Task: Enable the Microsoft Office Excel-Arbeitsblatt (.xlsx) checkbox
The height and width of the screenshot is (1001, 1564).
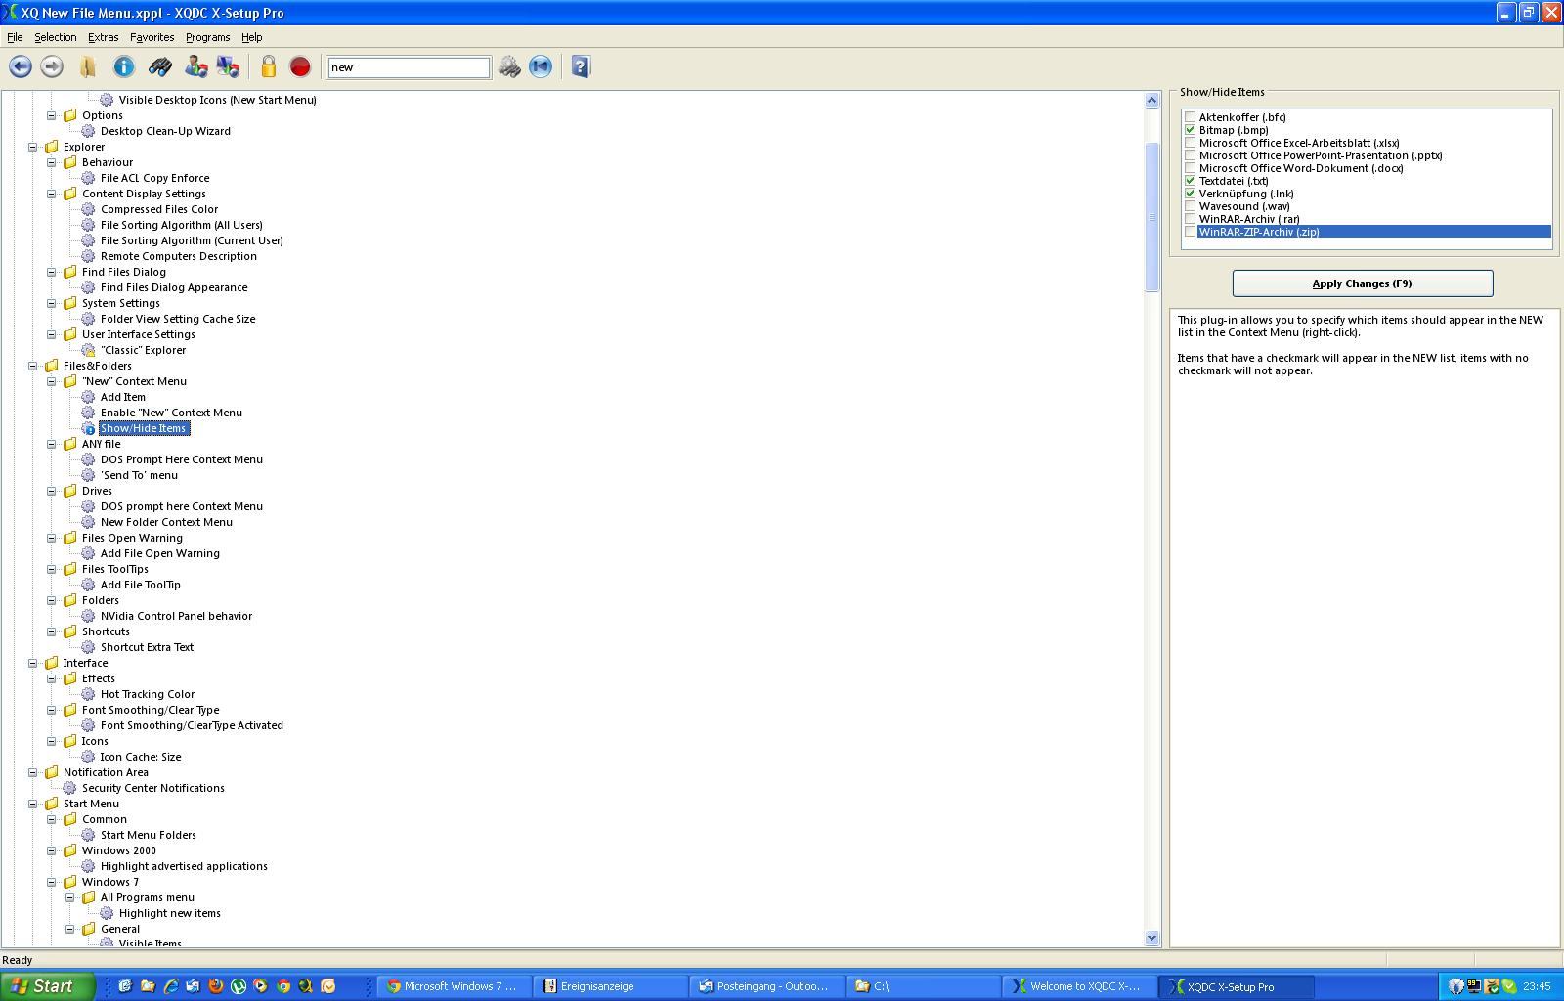Action: 1191,143
